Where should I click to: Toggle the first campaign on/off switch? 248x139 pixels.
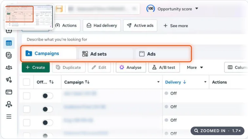(48, 96)
